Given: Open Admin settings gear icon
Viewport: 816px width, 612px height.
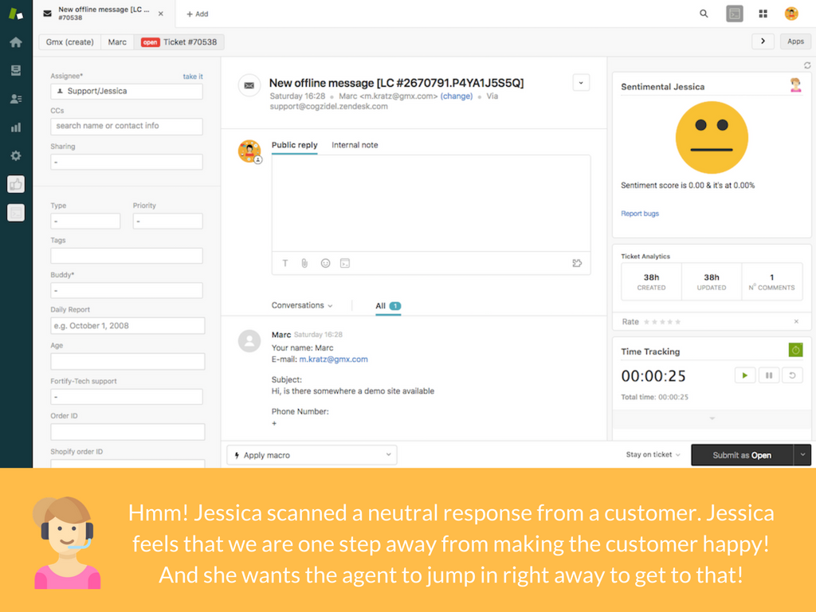Looking at the screenshot, I should 16,156.
